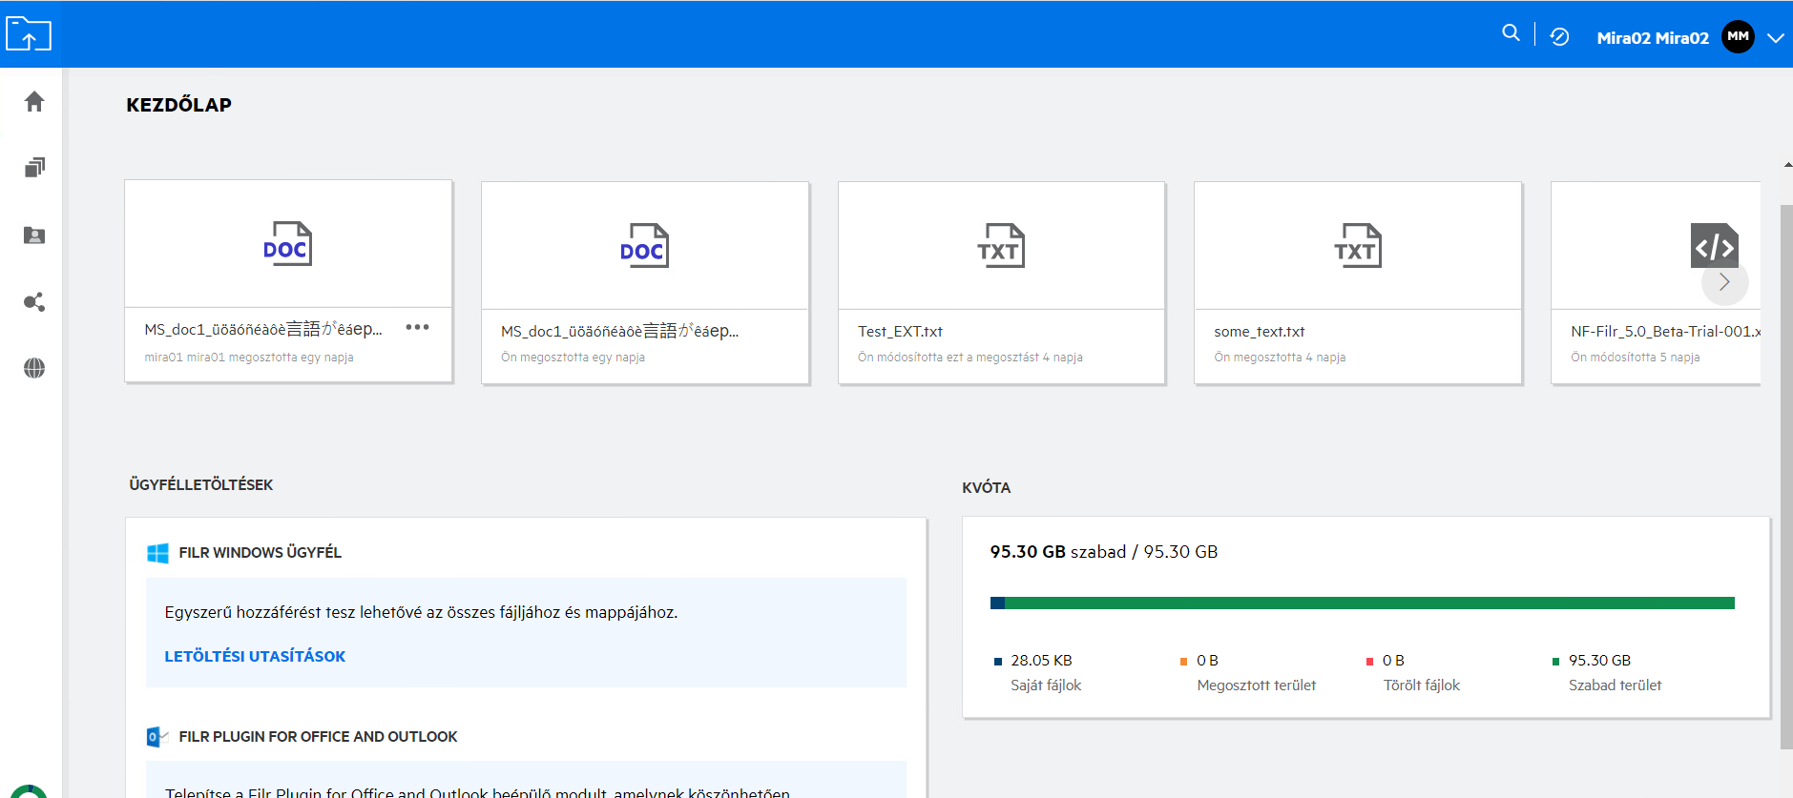
Task: Open the What's New activity icon
Action: coord(1560,37)
